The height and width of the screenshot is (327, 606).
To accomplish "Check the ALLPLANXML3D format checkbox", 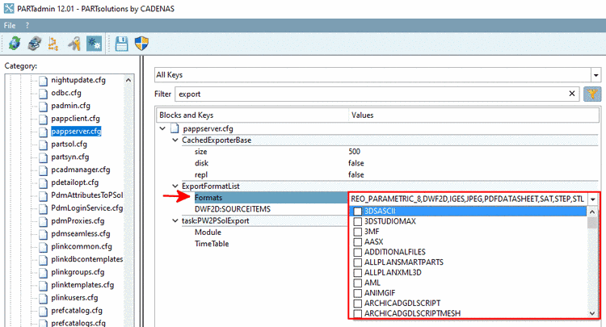I will [x=358, y=273].
